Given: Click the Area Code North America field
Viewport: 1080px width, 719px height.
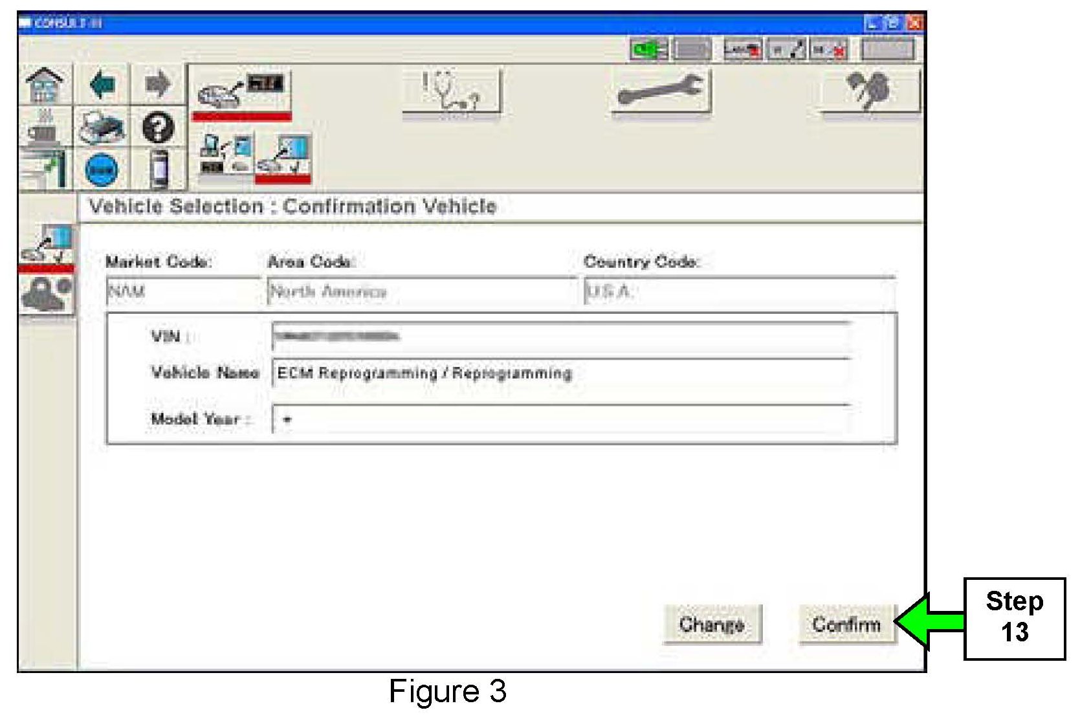Looking at the screenshot, I should point(421,291).
